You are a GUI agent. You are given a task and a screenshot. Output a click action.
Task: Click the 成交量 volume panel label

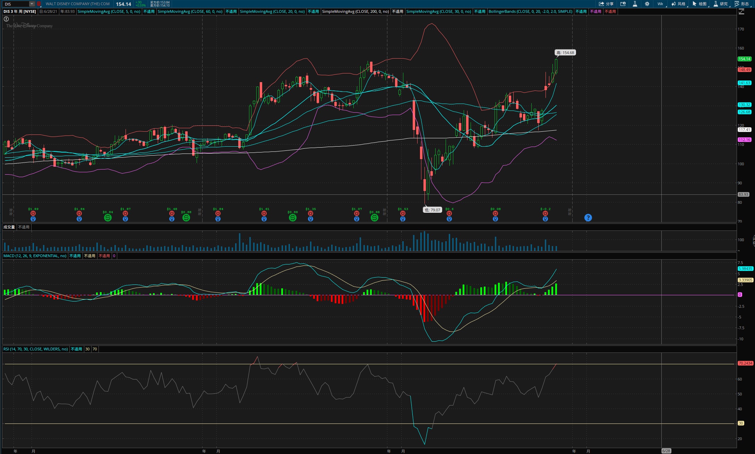[9, 227]
